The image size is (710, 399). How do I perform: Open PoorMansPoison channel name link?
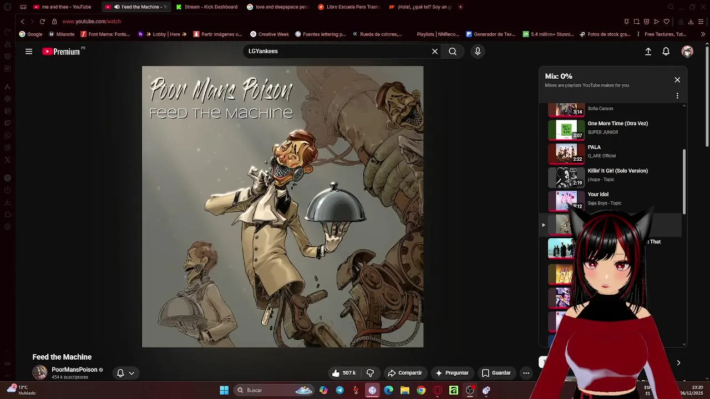(x=74, y=370)
